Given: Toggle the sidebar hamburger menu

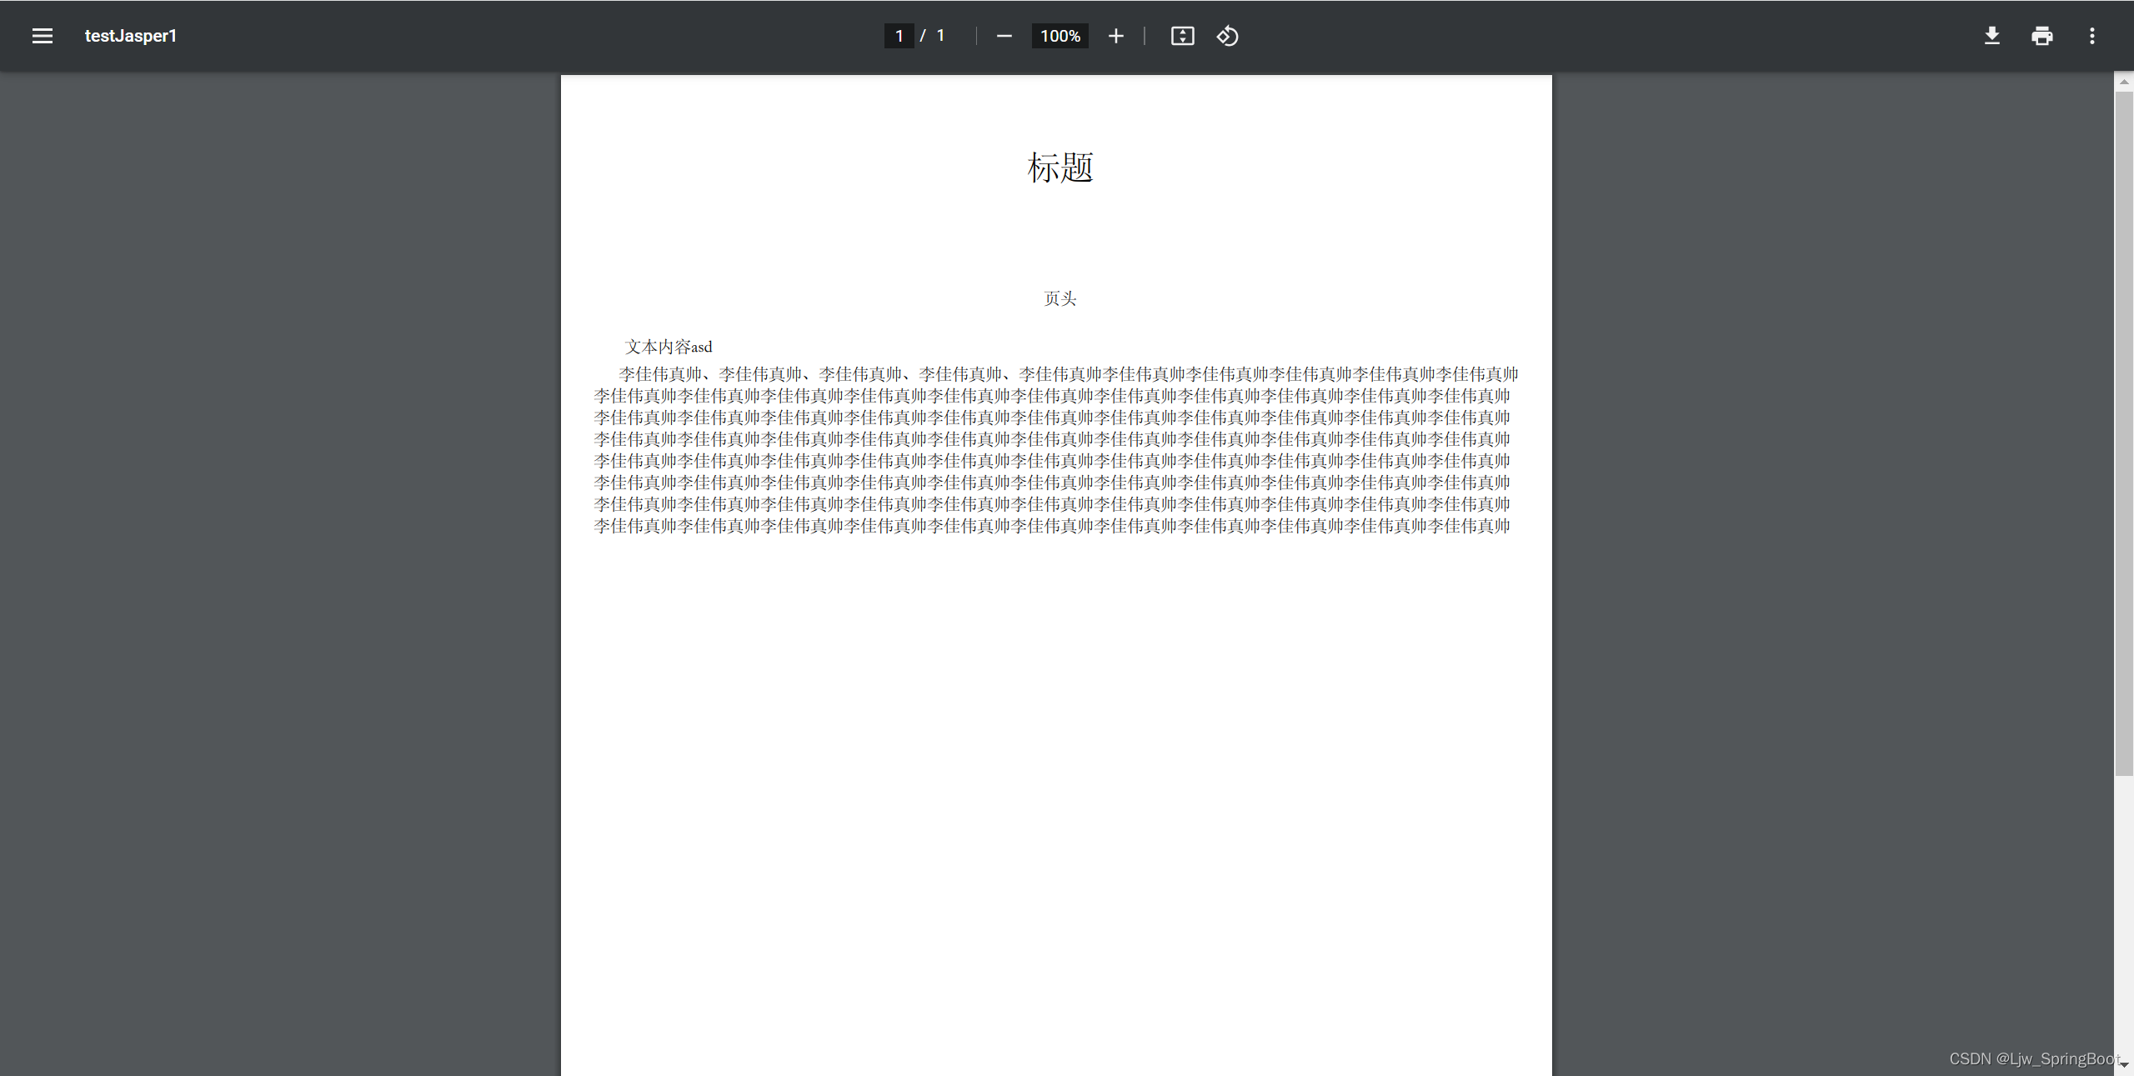Looking at the screenshot, I should coord(43,36).
